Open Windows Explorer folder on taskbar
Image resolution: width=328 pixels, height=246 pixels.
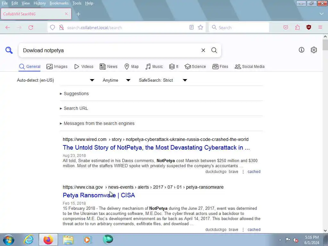tap(69, 240)
